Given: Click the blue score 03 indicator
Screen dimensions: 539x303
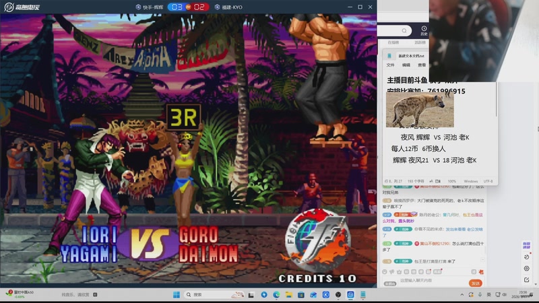Looking at the screenshot, I should pyautogui.click(x=177, y=7).
